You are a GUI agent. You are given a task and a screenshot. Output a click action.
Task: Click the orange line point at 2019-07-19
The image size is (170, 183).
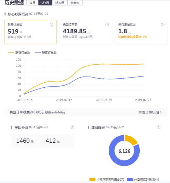pos(104,64)
